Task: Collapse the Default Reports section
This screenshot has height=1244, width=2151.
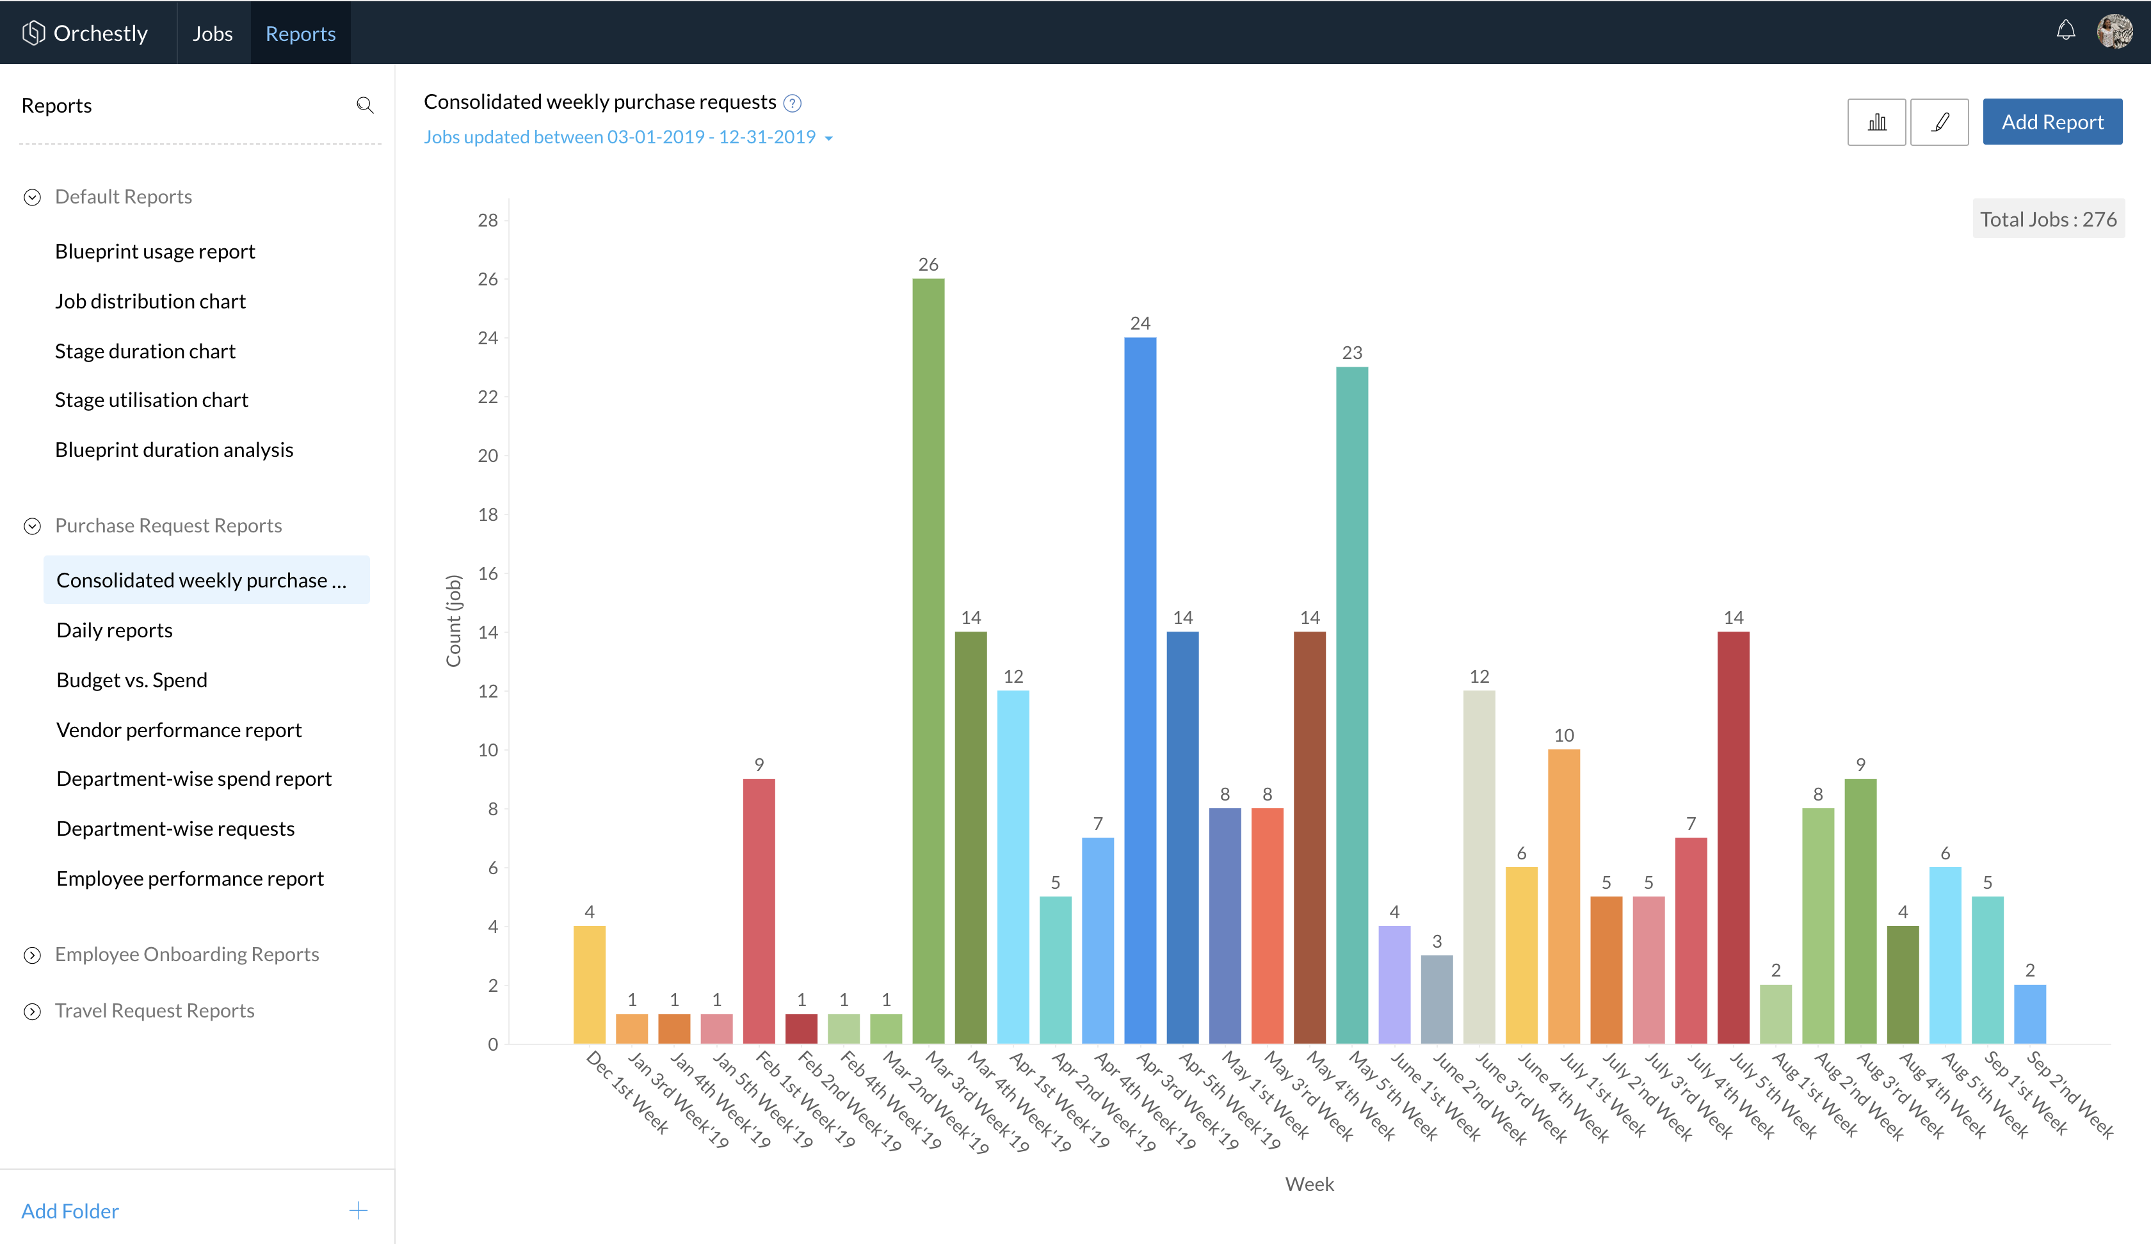Action: pos(33,197)
